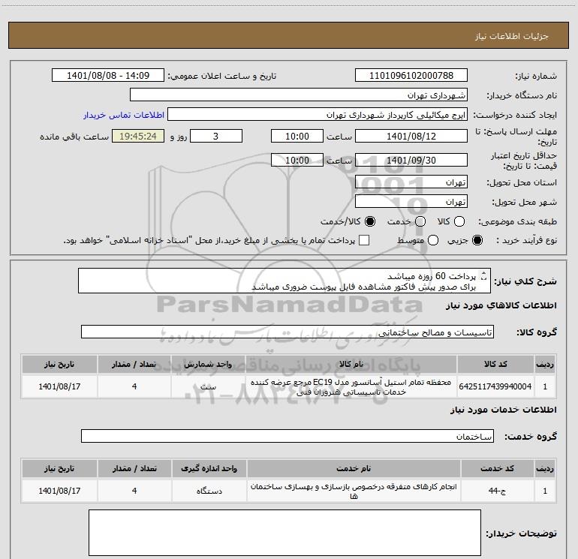Click the buyer organization field شهرداری تهران
Screen dimensions: 578x559
click(299, 95)
